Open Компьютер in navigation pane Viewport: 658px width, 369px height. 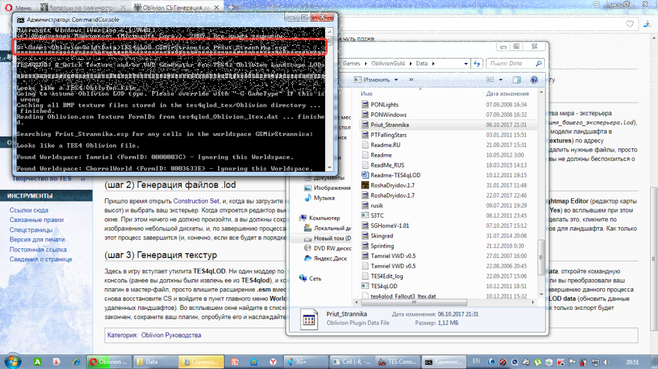tap(324, 218)
